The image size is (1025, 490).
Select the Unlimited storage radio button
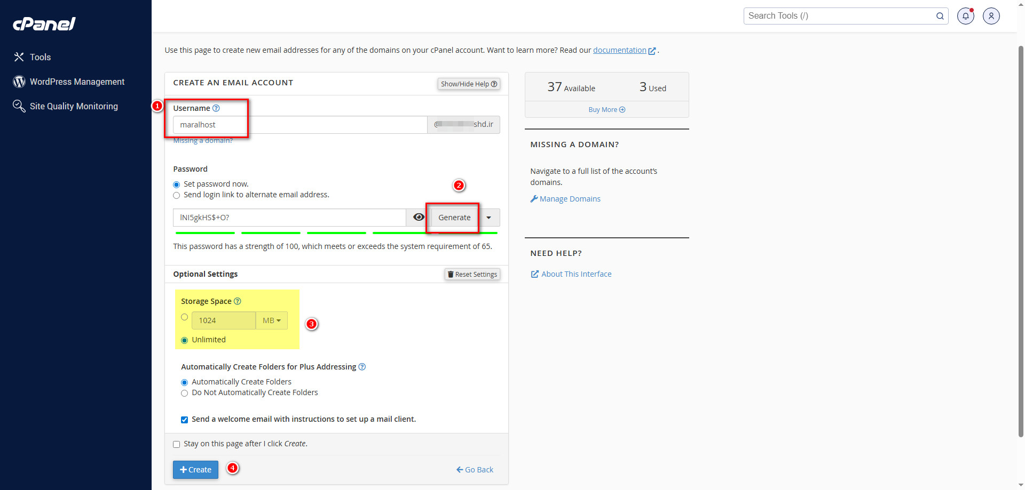pos(185,340)
